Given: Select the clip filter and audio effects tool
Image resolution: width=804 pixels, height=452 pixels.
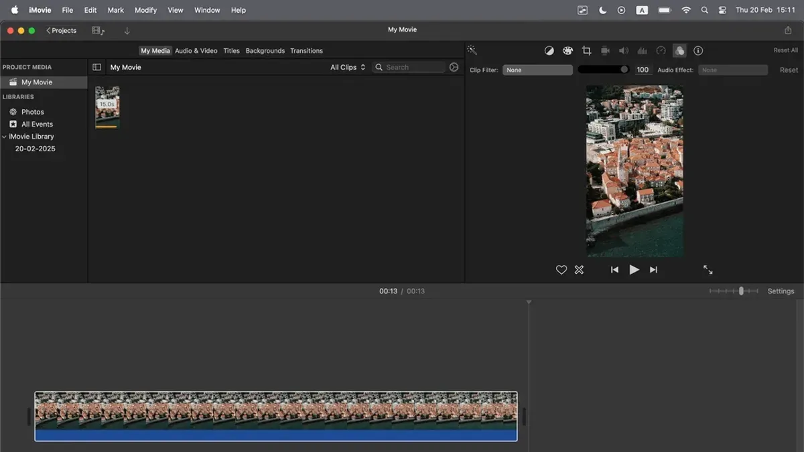Looking at the screenshot, I should (x=679, y=51).
